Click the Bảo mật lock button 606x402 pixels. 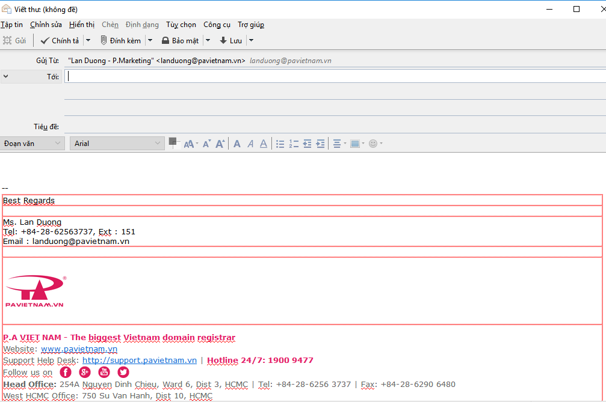(x=180, y=40)
